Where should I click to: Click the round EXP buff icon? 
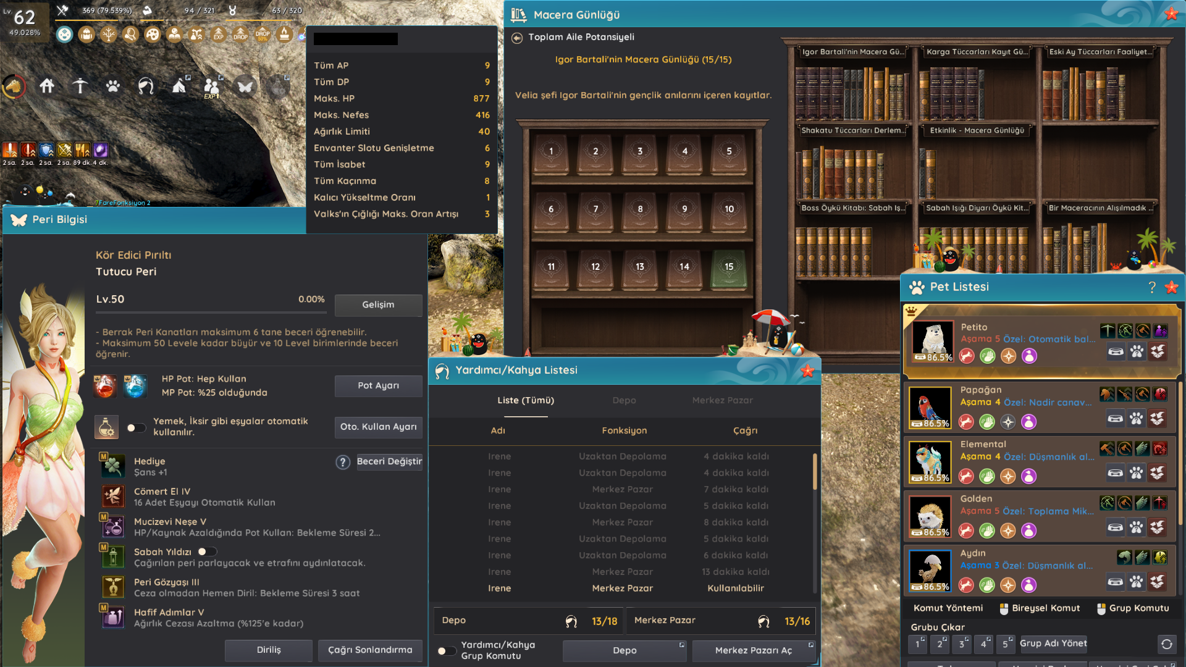[x=219, y=35]
